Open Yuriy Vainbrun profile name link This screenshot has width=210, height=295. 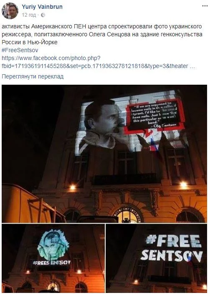(x=42, y=7)
